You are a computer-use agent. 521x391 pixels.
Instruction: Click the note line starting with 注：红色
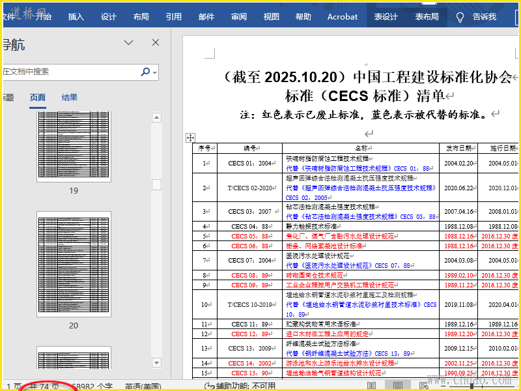[364, 115]
